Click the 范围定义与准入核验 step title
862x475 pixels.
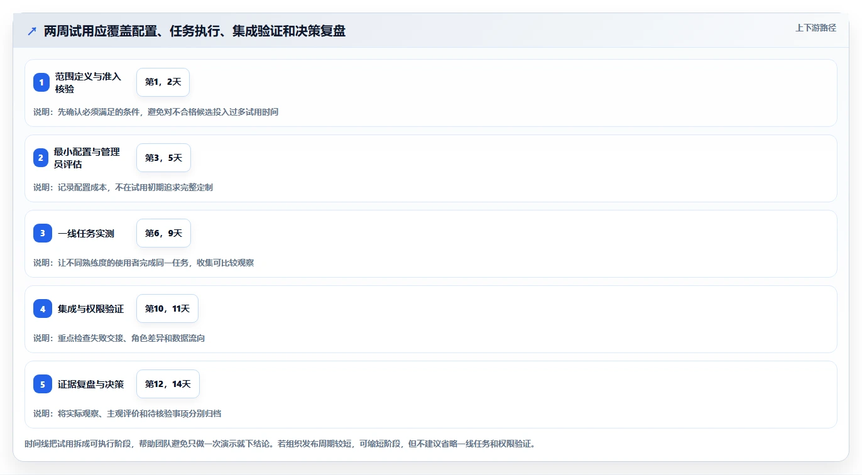click(88, 82)
